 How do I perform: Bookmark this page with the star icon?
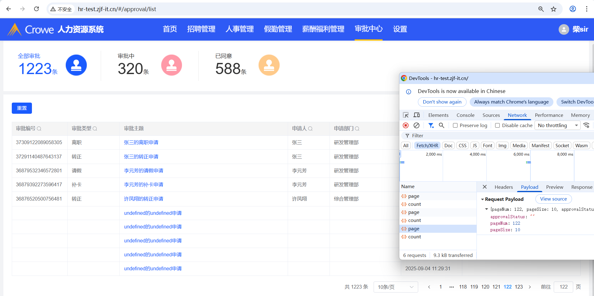pos(553,9)
